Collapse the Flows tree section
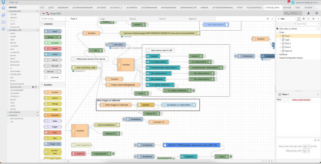Image resolution: width=321 pixels, height=164 pixels. point(278,32)
